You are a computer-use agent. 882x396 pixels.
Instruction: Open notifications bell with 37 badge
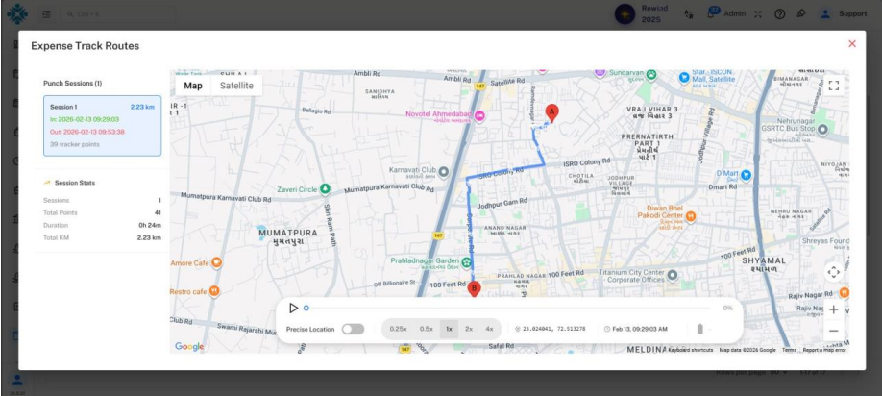click(x=712, y=12)
